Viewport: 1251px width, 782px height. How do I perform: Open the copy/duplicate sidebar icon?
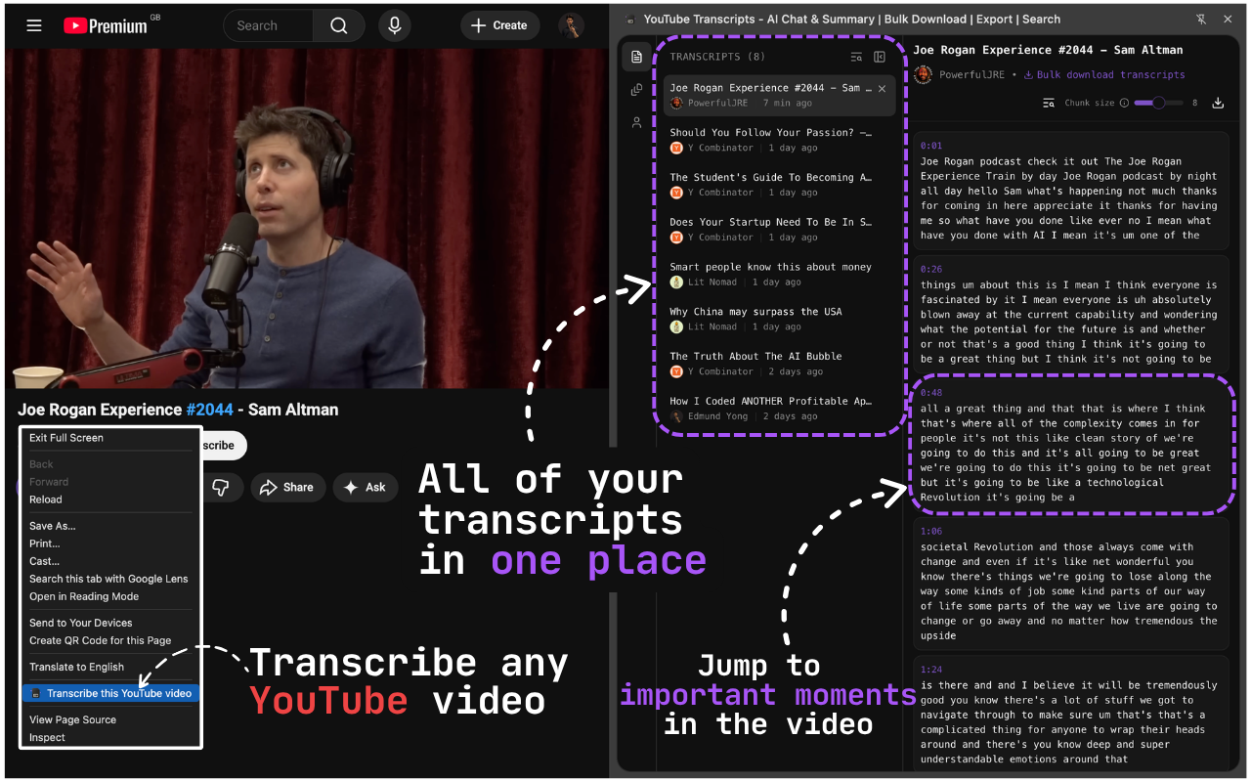point(637,90)
